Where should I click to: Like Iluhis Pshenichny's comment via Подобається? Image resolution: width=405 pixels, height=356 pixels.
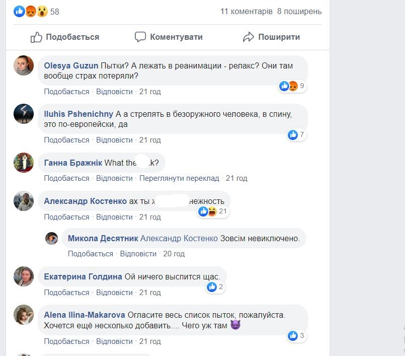point(66,140)
